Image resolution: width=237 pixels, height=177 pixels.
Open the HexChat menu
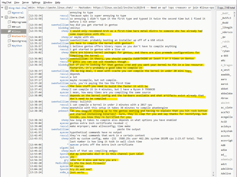7,2
